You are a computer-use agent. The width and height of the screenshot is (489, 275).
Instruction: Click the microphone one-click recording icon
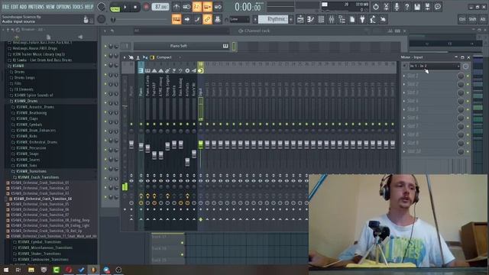pyautogui.click(x=397, y=7)
